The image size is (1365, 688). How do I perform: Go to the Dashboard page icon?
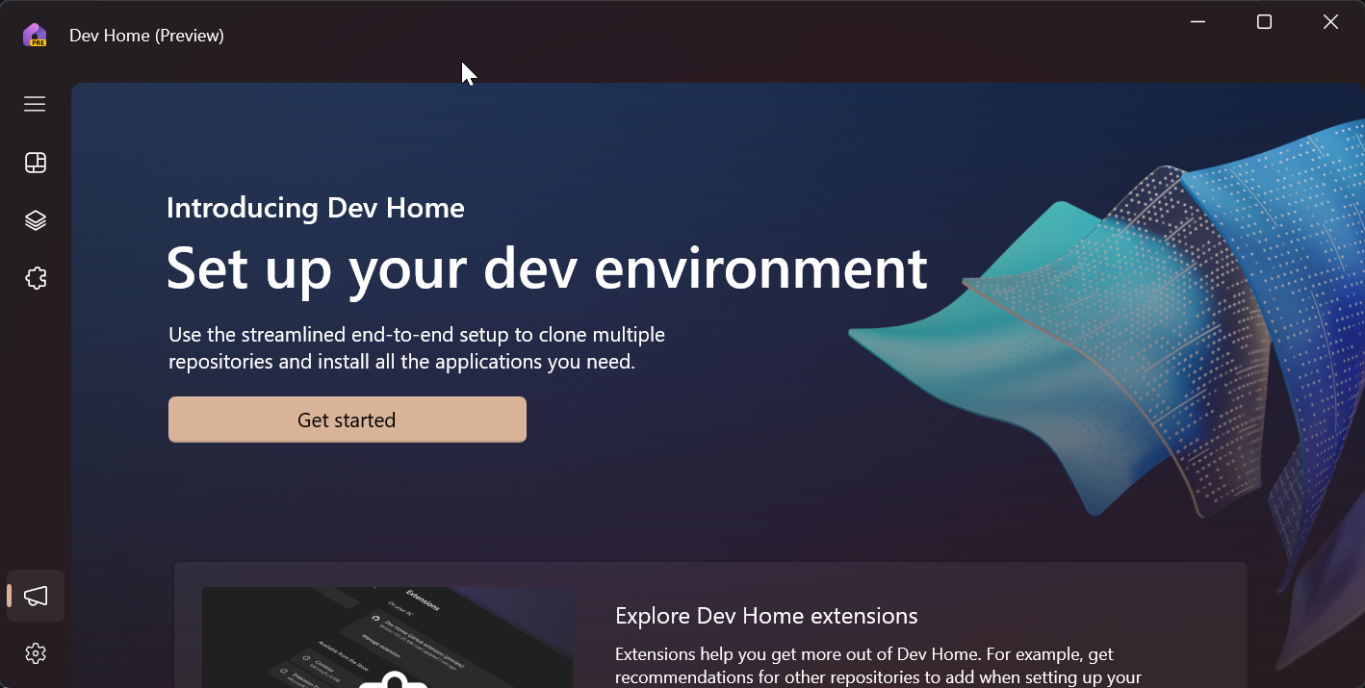(x=36, y=163)
